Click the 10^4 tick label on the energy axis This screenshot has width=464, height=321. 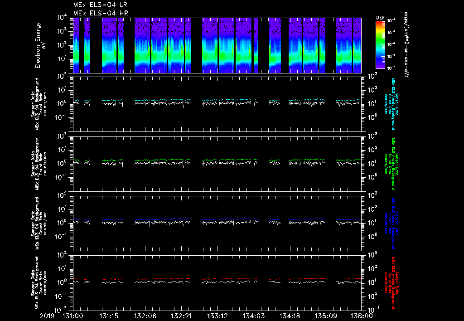62,18
